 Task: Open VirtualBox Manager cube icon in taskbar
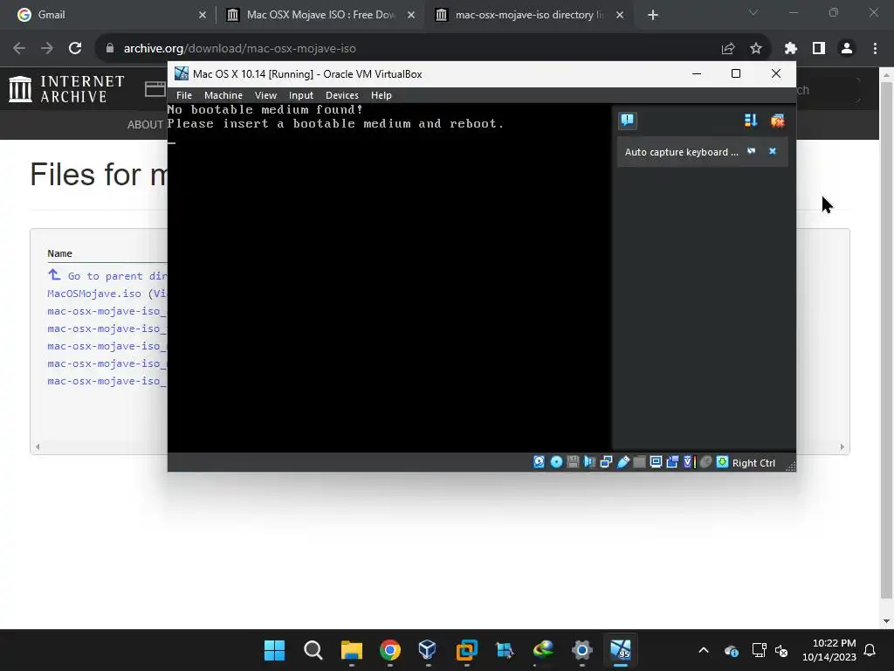pos(428,650)
